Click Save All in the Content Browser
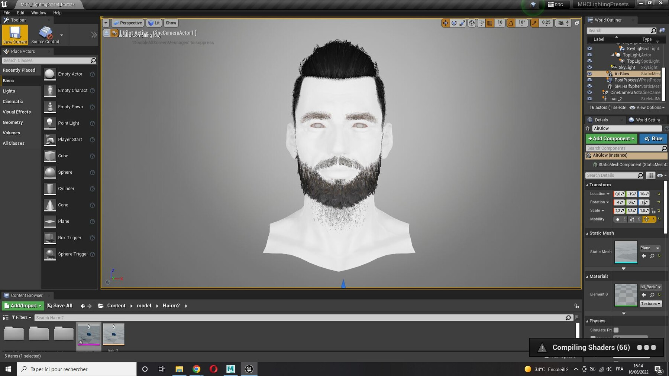 click(x=59, y=306)
